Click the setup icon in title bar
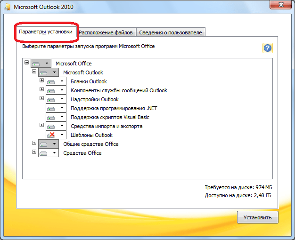The height and width of the screenshot is (240, 295). [x=8, y=7]
